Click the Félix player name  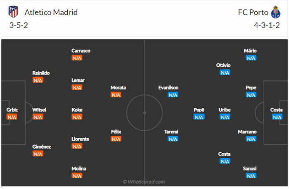[x=116, y=132]
